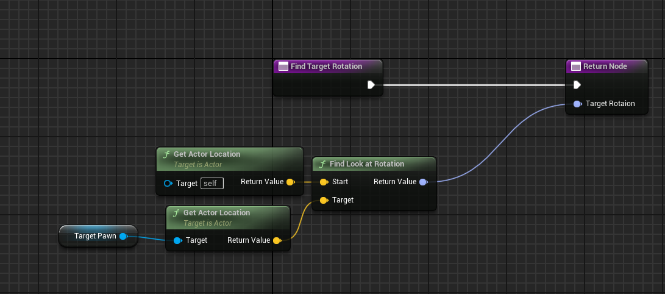
Task: Click the Target Rotaion input pin on Return Node
Action: pos(577,104)
